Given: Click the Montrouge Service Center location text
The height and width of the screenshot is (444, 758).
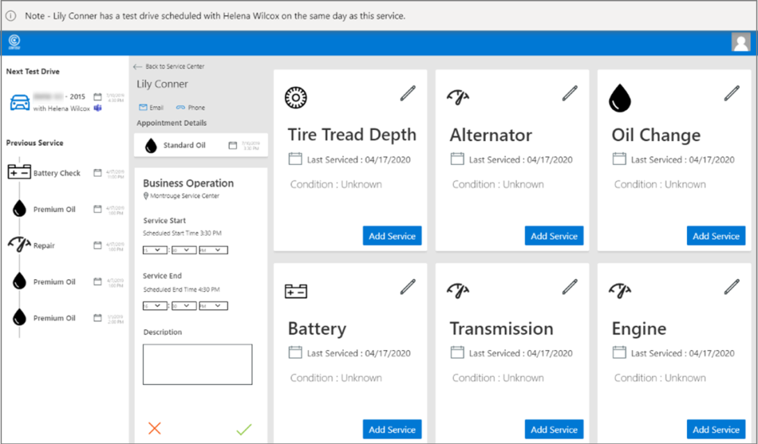Looking at the screenshot, I should coord(184,196).
